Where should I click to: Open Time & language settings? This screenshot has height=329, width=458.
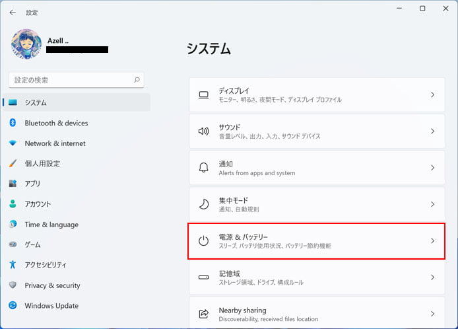pos(77,225)
